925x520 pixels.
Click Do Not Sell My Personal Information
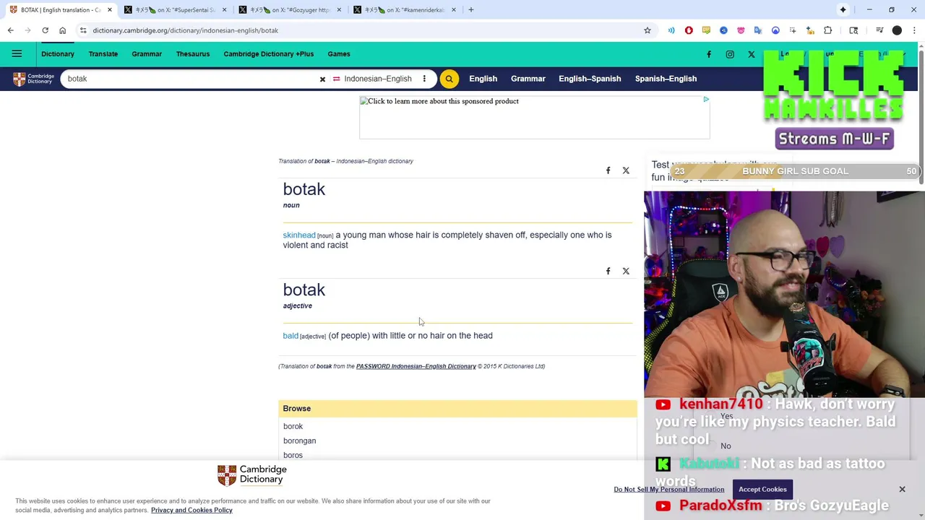tap(669, 490)
